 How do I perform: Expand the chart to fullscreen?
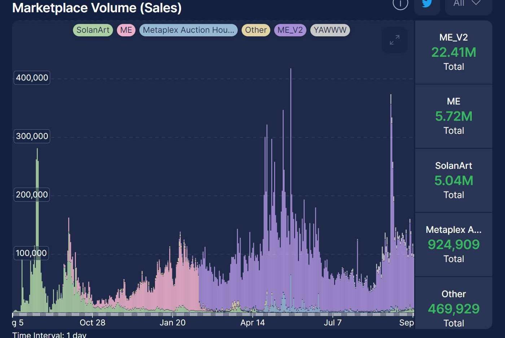pos(395,40)
